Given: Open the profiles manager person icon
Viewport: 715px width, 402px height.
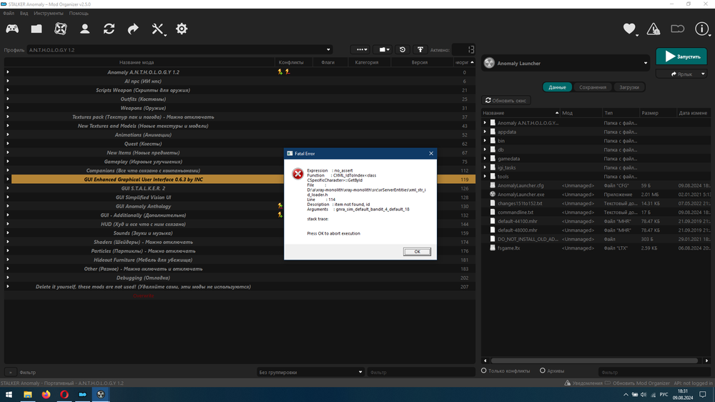Looking at the screenshot, I should [84, 29].
